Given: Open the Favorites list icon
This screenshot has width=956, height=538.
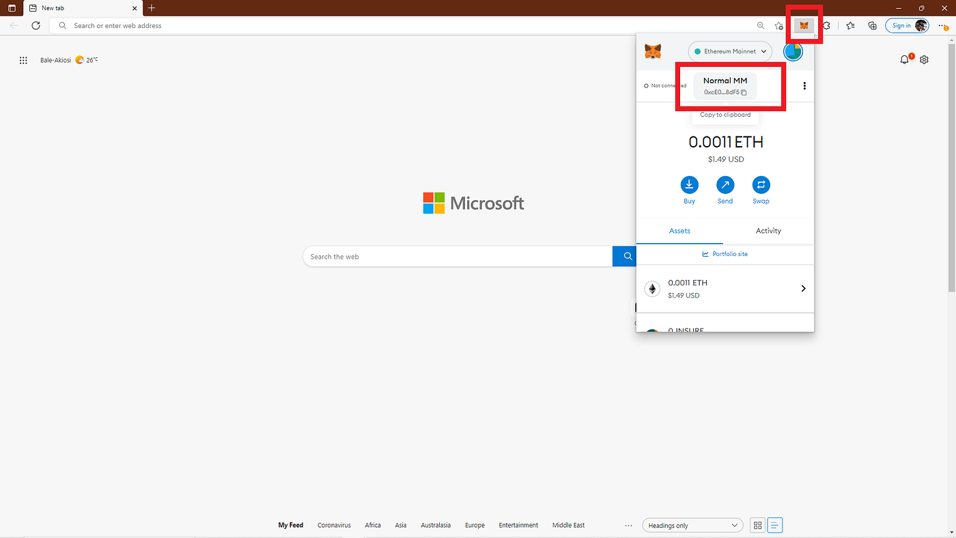Looking at the screenshot, I should click(850, 25).
